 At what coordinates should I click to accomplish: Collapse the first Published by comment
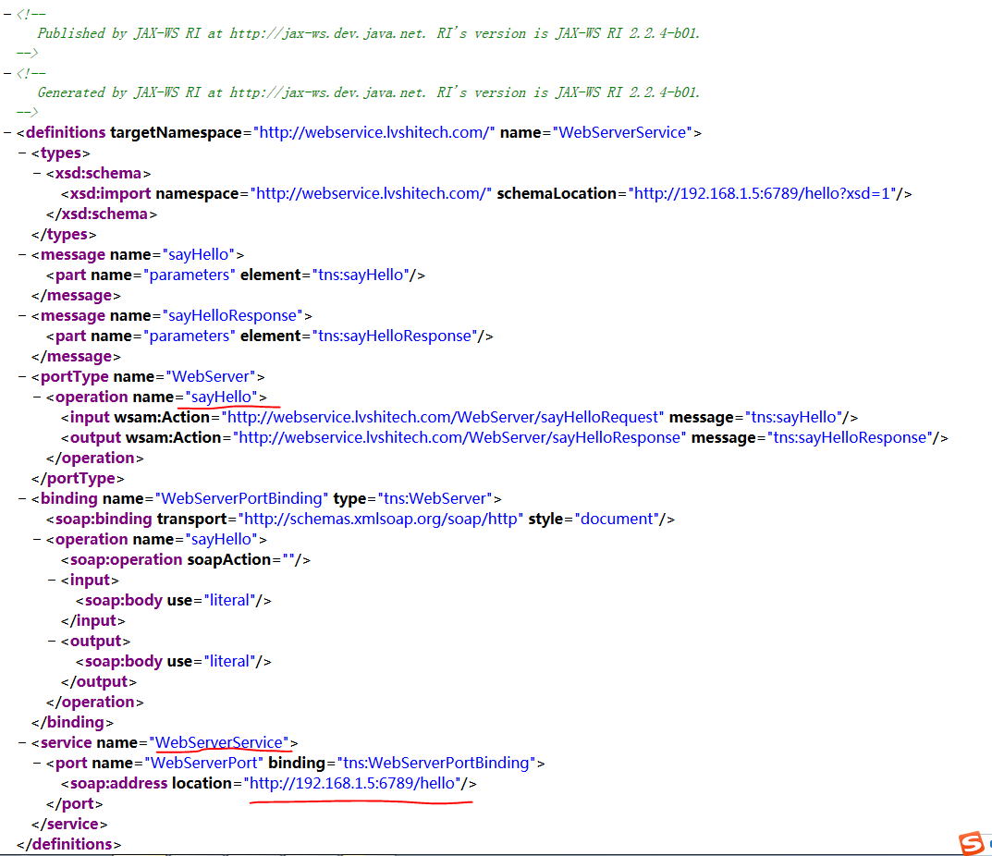7,13
